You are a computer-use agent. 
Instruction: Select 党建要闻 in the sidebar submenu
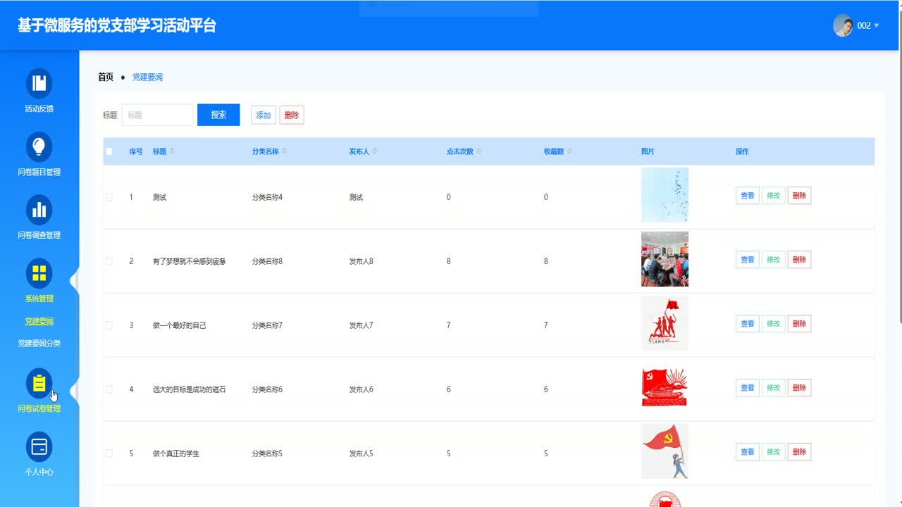coord(39,321)
